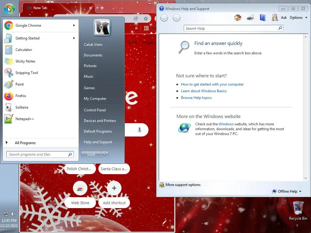The width and height of the screenshot is (311, 233).
Task: Click Google voice search microphone
Action: pyautogui.click(x=139, y=130)
